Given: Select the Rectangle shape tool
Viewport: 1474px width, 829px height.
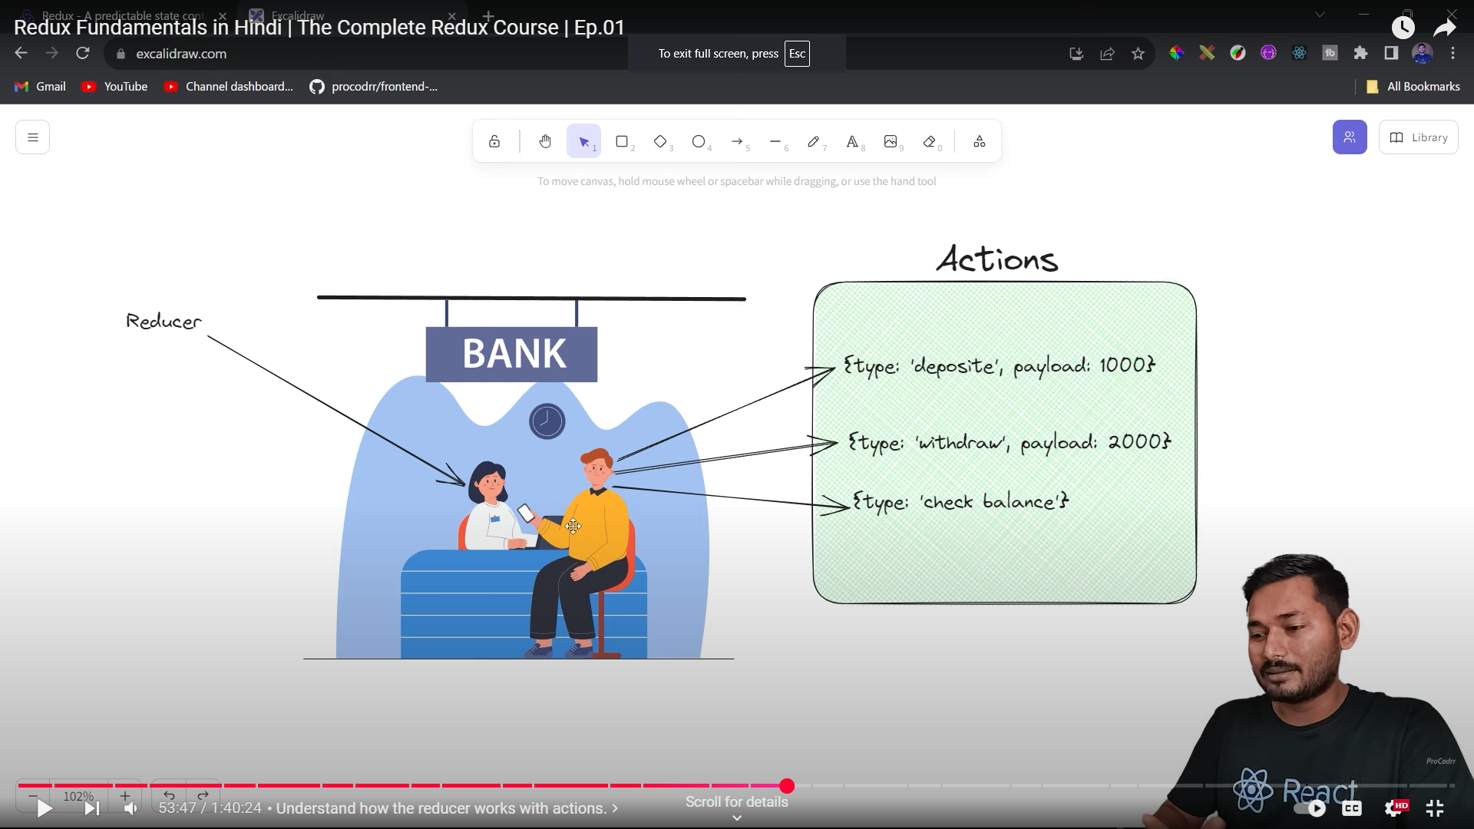Looking at the screenshot, I should [x=622, y=141].
